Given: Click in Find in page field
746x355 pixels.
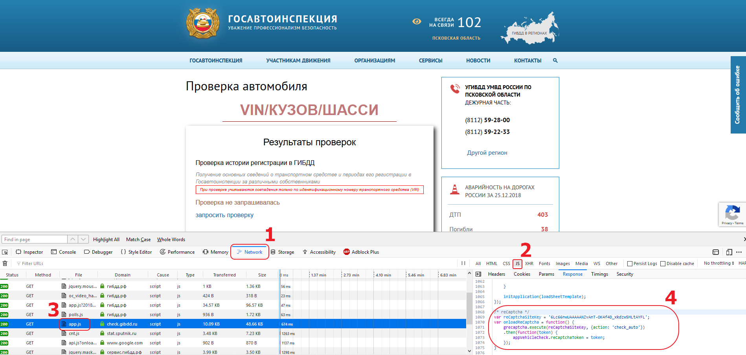Looking at the screenshot, I should pyautogui.click(x=35, y=239).
